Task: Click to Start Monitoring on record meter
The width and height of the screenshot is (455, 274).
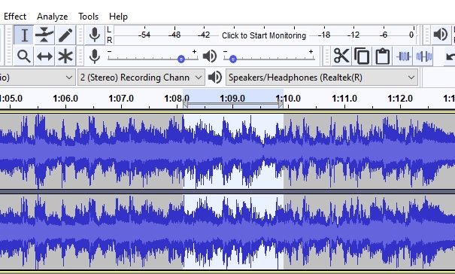Action: coord(264,35)
